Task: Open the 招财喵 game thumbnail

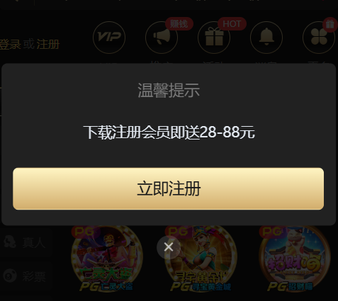Action: 294,259
